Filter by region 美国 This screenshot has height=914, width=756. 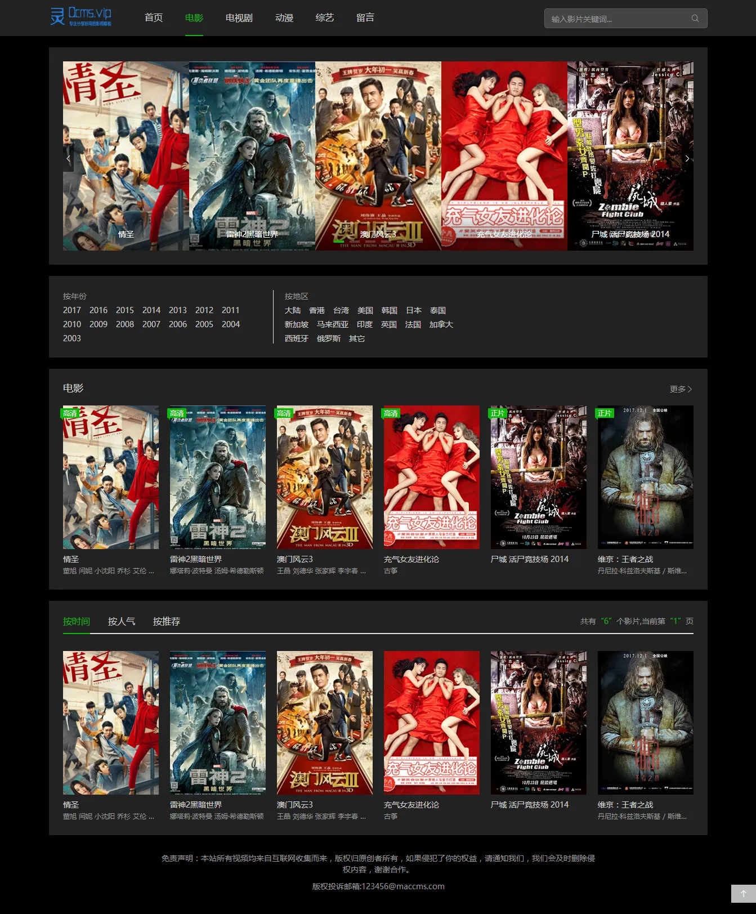(365, 310)
